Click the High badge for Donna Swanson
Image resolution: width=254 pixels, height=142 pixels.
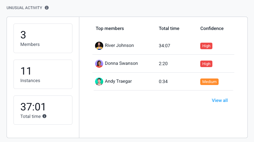206,64
